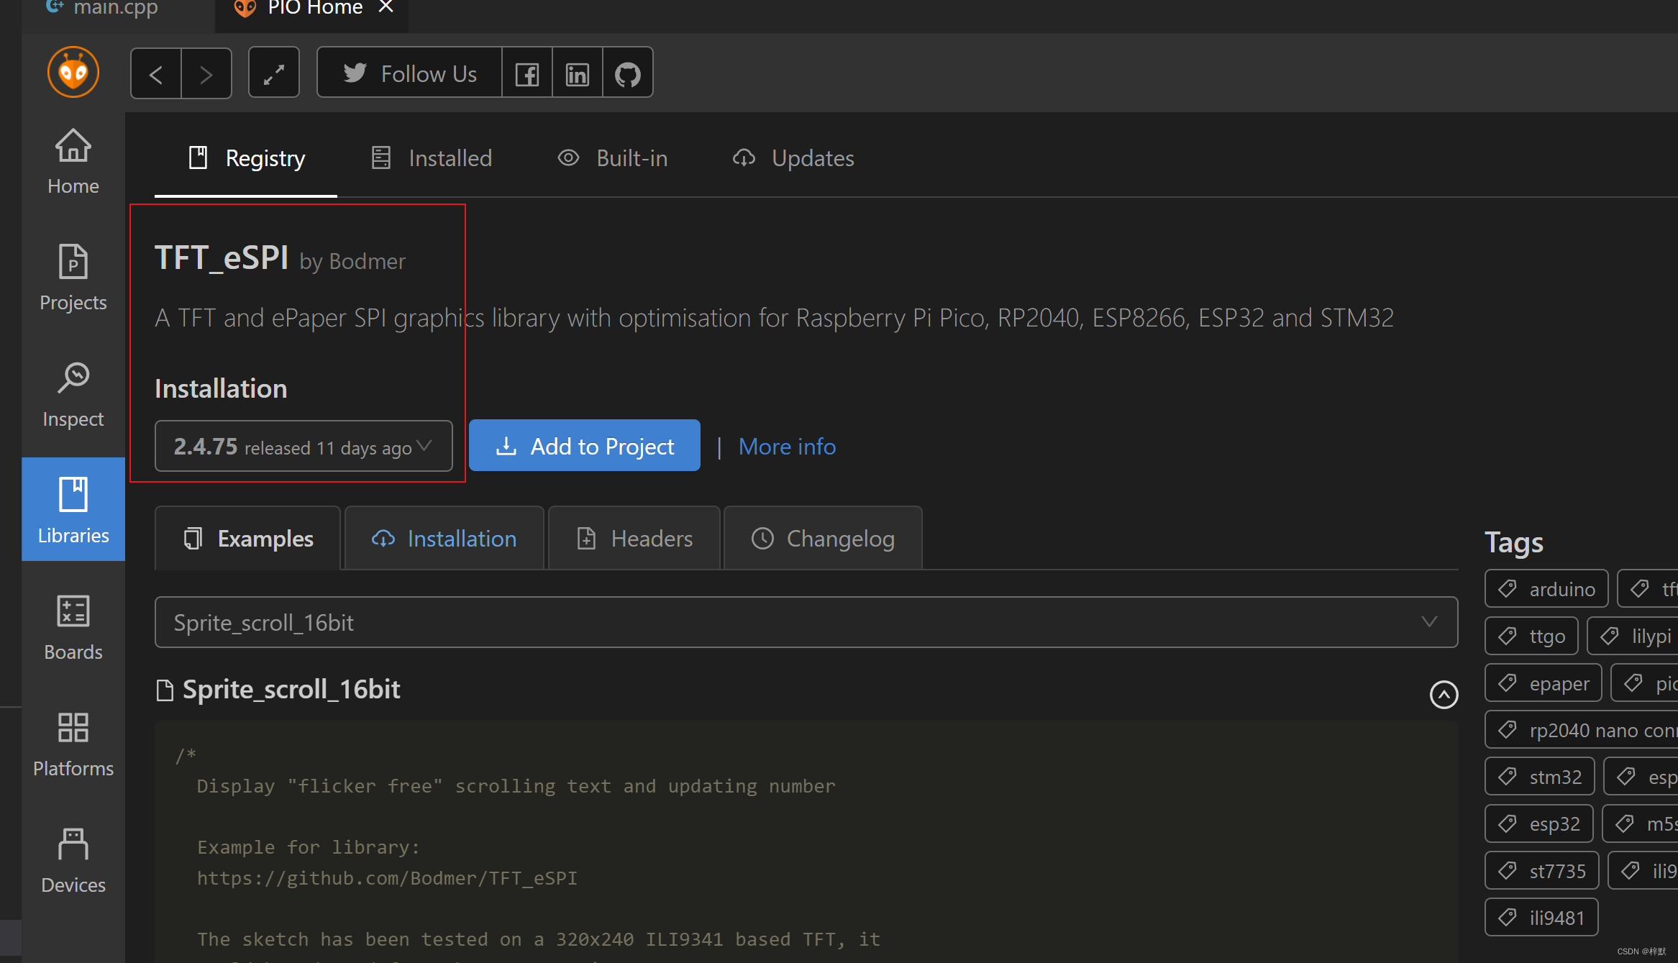The image size is (1678, 963).
Task: Open Inspect in sidebar
Action: [73, 394]
